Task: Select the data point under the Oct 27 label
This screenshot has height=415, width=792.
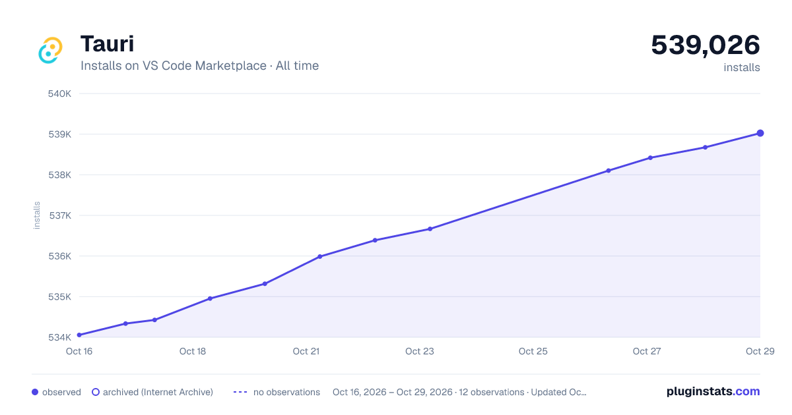Action: pos(650,157)
